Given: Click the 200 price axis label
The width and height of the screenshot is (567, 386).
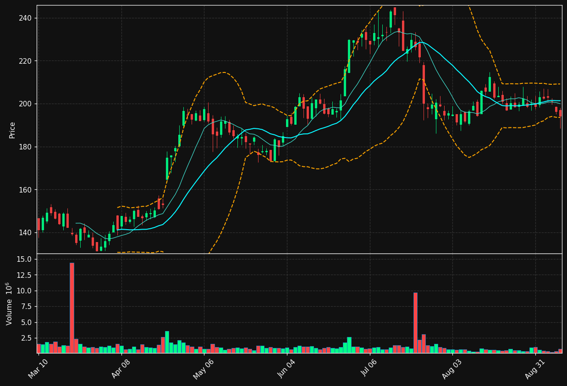Looking at the screenshot, I should (25, 104).
